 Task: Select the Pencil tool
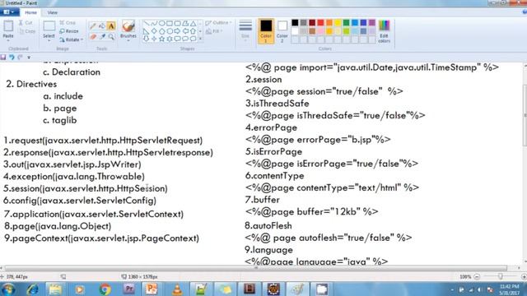[x=93, y=26]
